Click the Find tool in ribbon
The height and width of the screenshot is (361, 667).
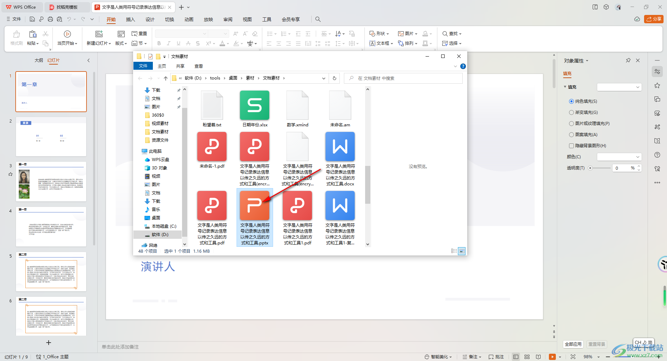pyautogui.click(x=452, y=34)
